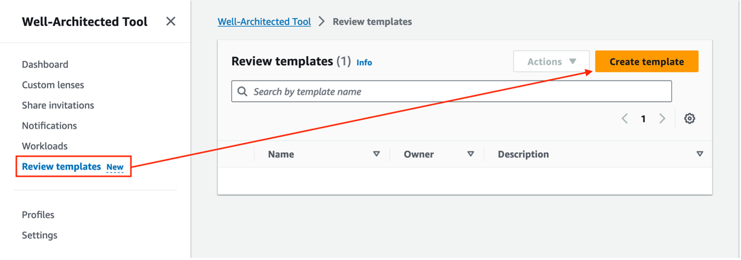Screen dimensions: 741x260
Task: Click the search magnifier icon
Action: [243, 92]
